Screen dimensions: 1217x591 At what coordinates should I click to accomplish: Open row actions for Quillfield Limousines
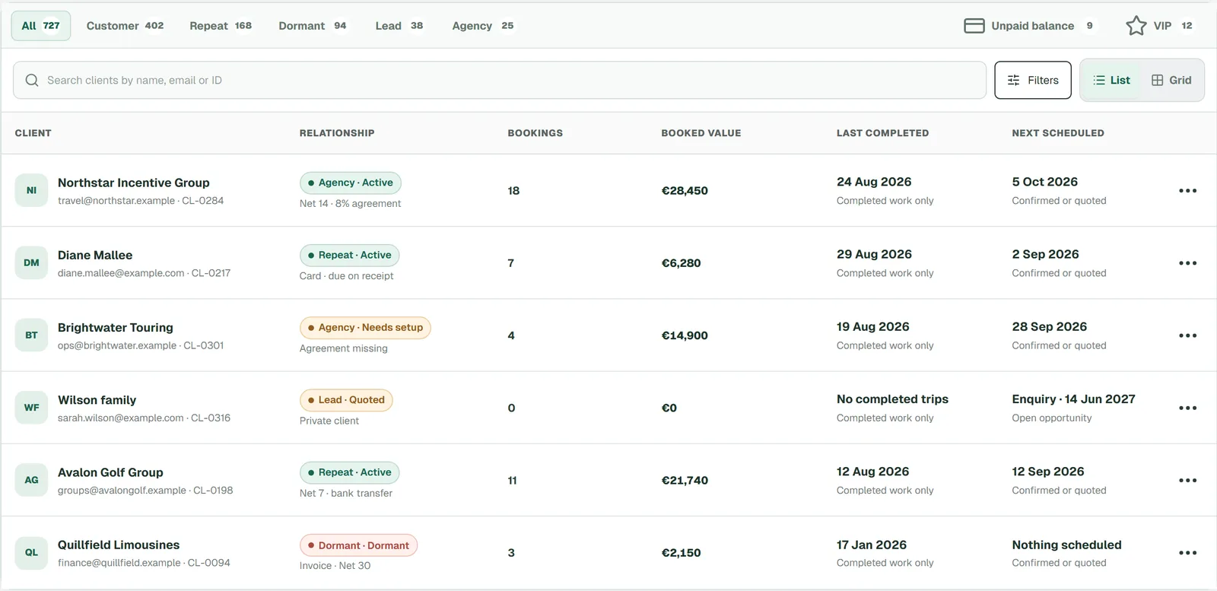coord(1187,553)
